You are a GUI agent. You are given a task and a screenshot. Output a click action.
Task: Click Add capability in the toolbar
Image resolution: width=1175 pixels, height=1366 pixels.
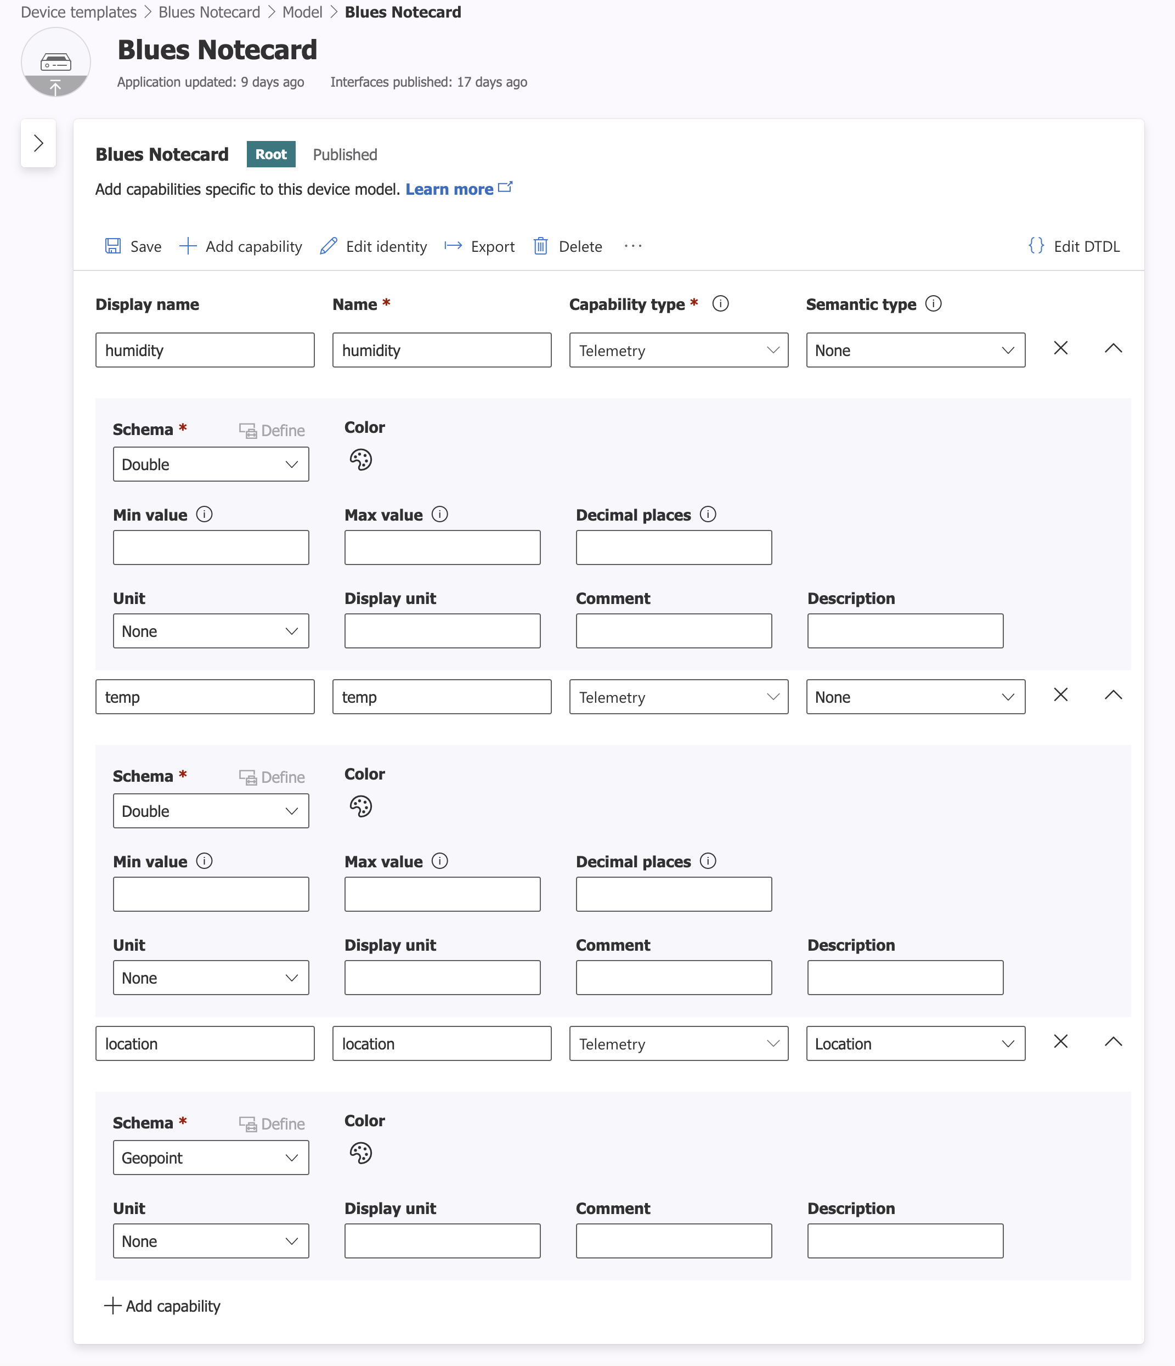coord(241,246)
